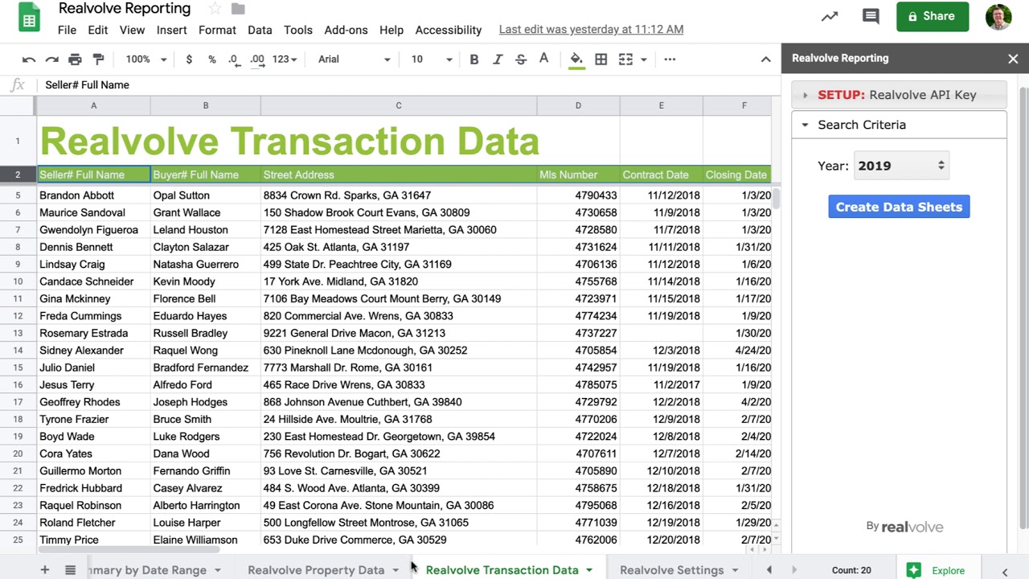This screenshot has height=579, width=1029.
Task: Open the zoom 100% dropdown
Action: [x=146, y=60]
